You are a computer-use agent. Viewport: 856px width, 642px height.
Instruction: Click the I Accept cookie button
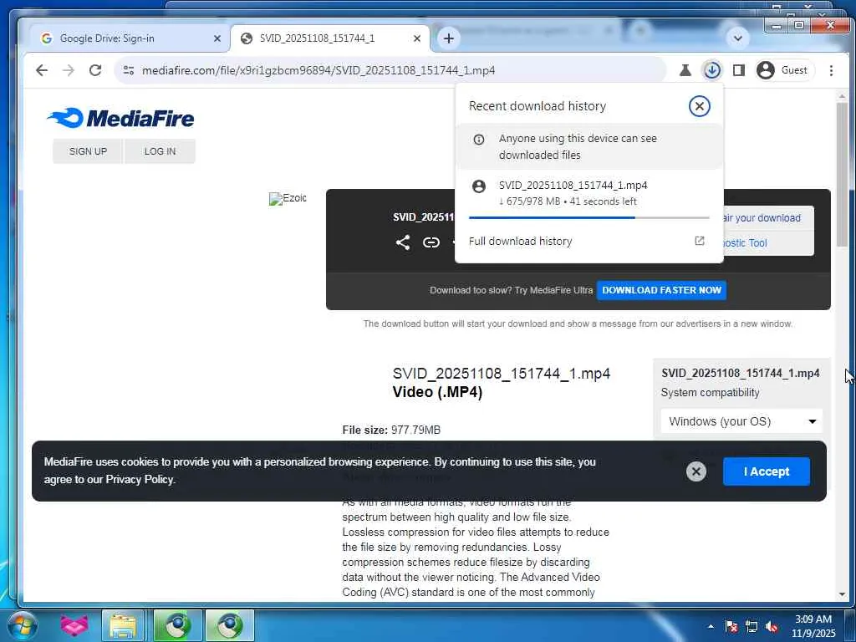[767, 471]
